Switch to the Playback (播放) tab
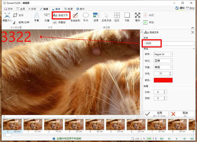This screenshot has width=197, height=142. 32,9
